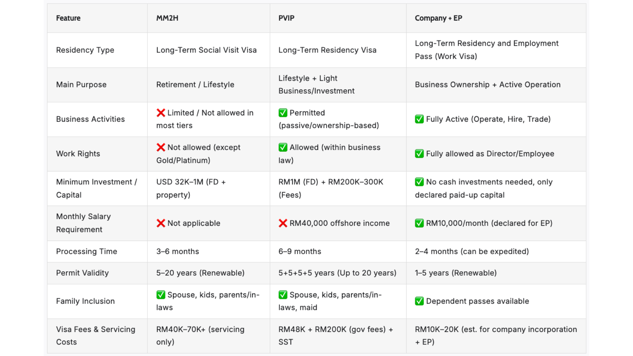Click the green check next to Fully allowed as Director/Employee
This screenshot has height=356, width=633.
point(419,154)
